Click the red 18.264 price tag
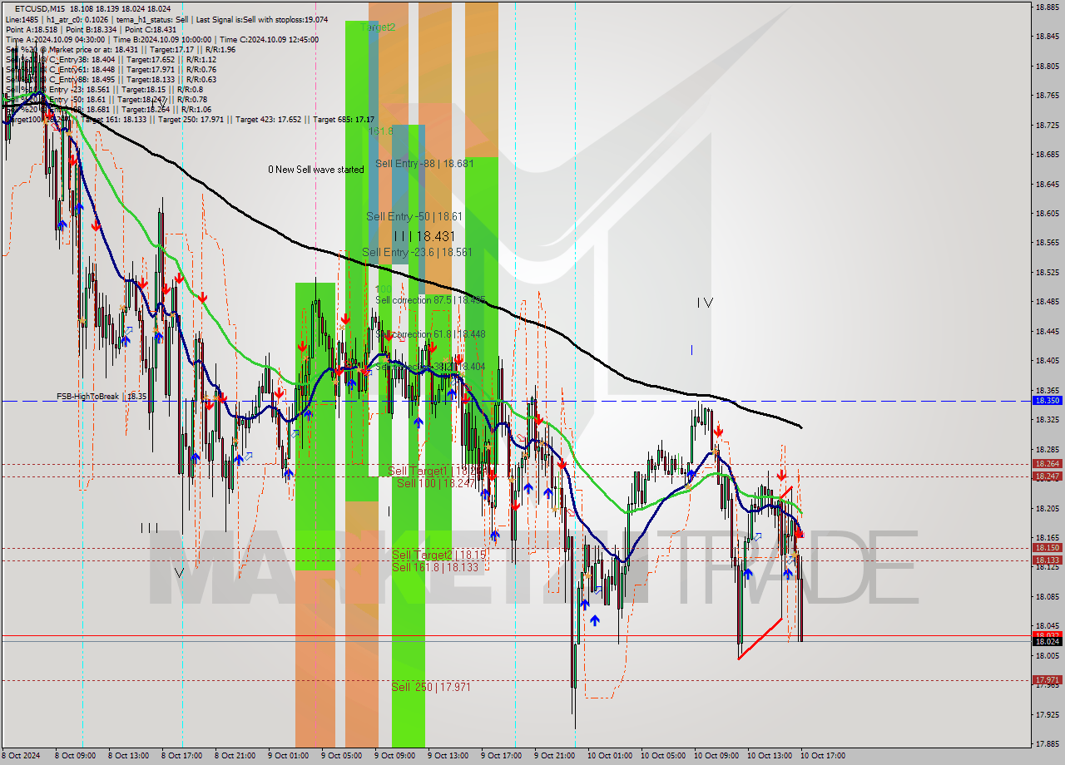 pyautogui.click(x=1047, y=464)
